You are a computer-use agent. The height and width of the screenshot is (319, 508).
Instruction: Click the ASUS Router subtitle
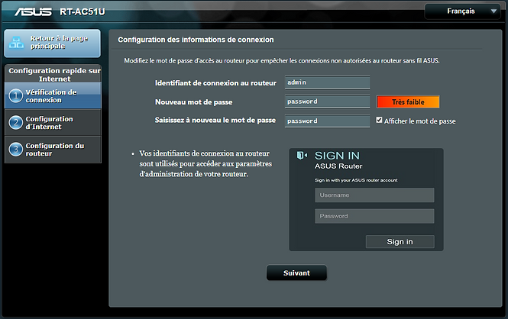click(x=338, y=166)
